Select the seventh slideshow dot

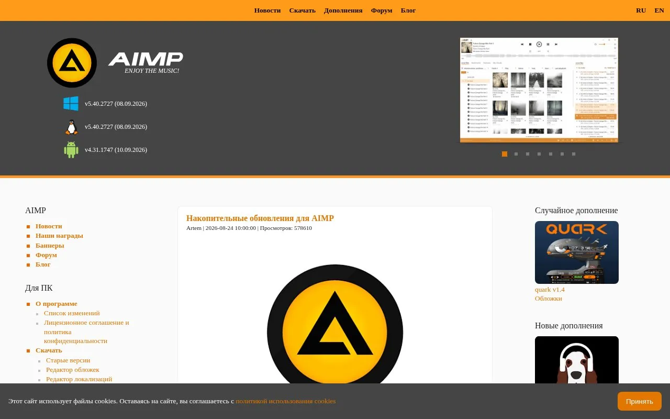(574, 154)
